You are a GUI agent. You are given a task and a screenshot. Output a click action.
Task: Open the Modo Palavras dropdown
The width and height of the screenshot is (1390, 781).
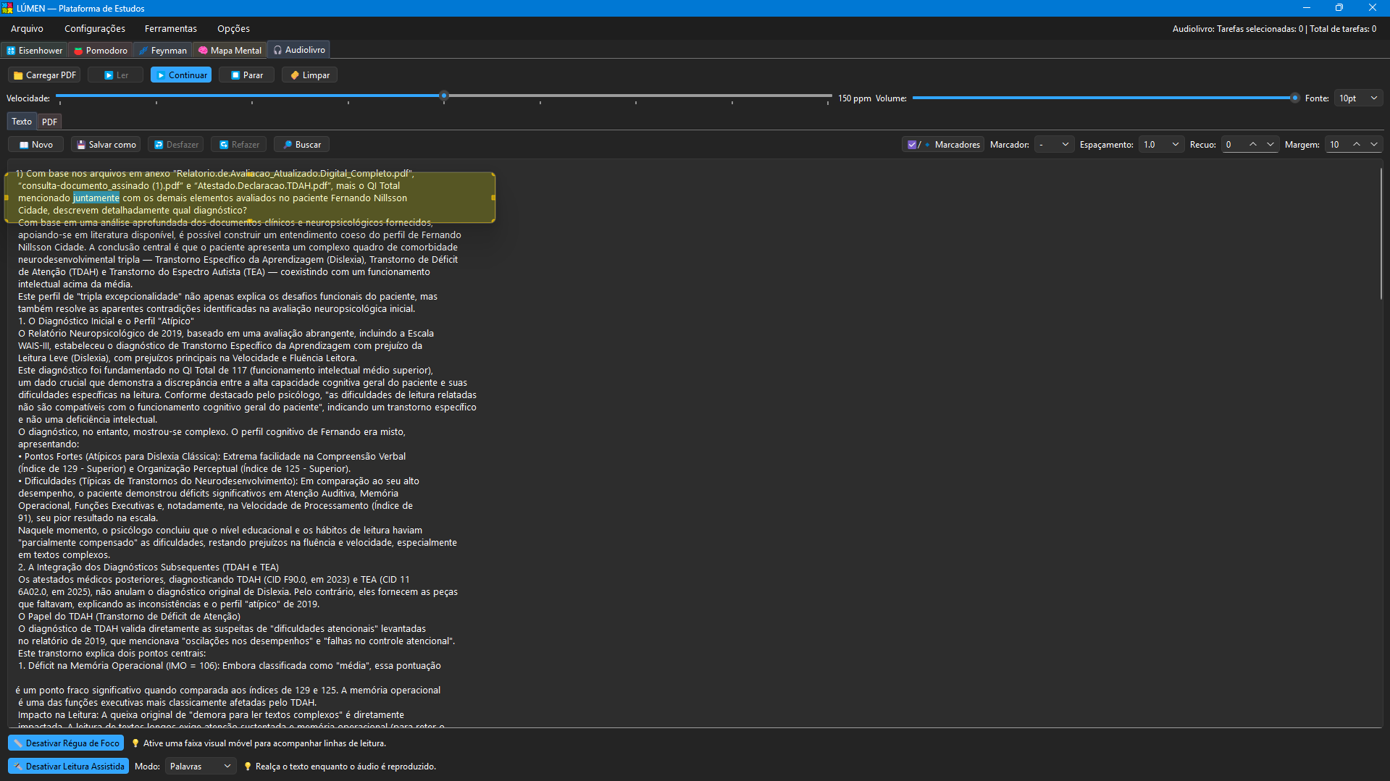[201, 767]
